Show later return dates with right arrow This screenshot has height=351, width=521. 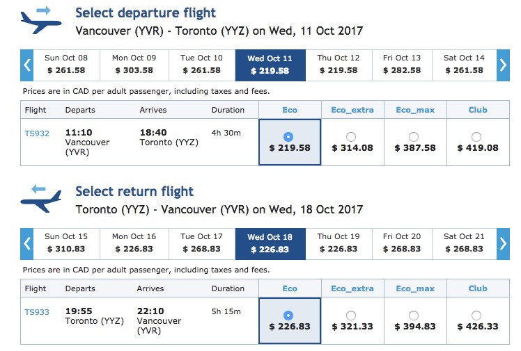pos(503,244)
